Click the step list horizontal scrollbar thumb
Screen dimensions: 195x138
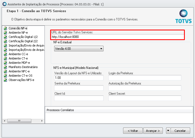pyautogui.click(x=19, y=121)
